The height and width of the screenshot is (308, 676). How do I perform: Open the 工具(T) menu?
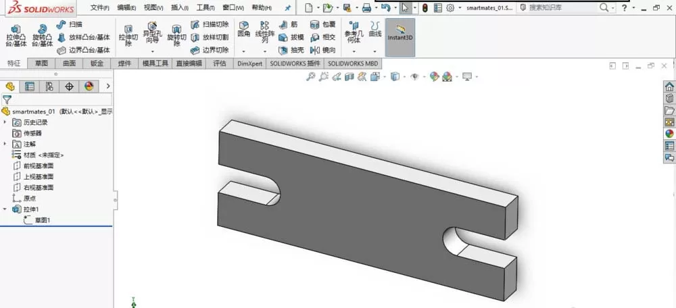(x=206, y=7)
